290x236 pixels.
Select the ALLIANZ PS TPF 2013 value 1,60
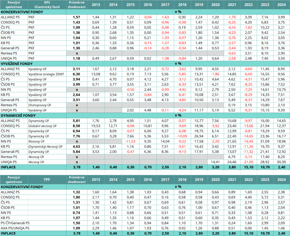tap(96, 192)
